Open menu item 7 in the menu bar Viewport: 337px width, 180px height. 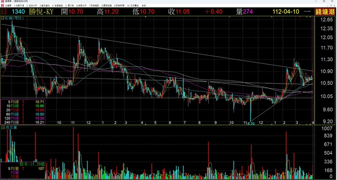94,5
